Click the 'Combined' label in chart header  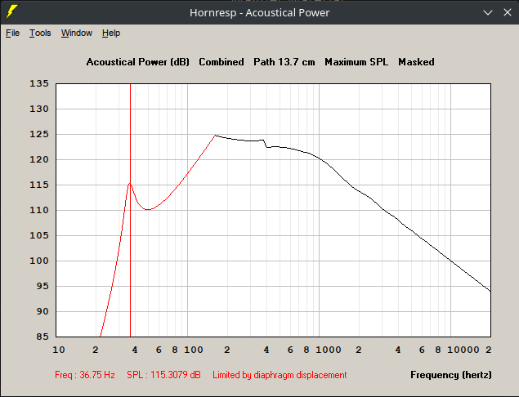pyautogui.click(x=221, y=62)
